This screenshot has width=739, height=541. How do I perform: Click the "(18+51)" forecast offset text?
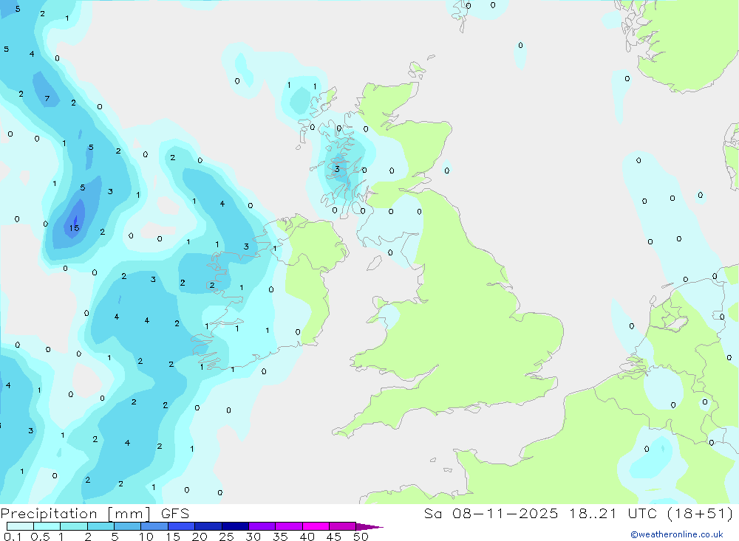(701, 514)
